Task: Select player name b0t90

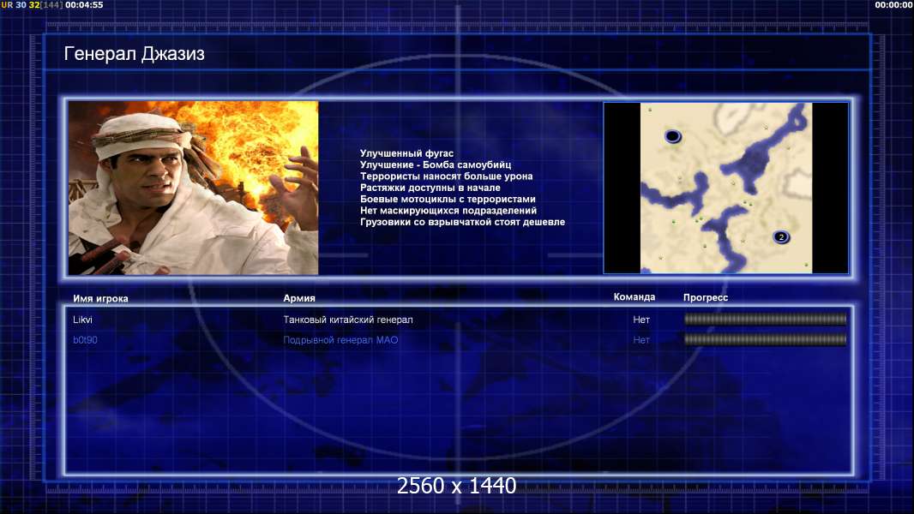Action: pos(85,340)
